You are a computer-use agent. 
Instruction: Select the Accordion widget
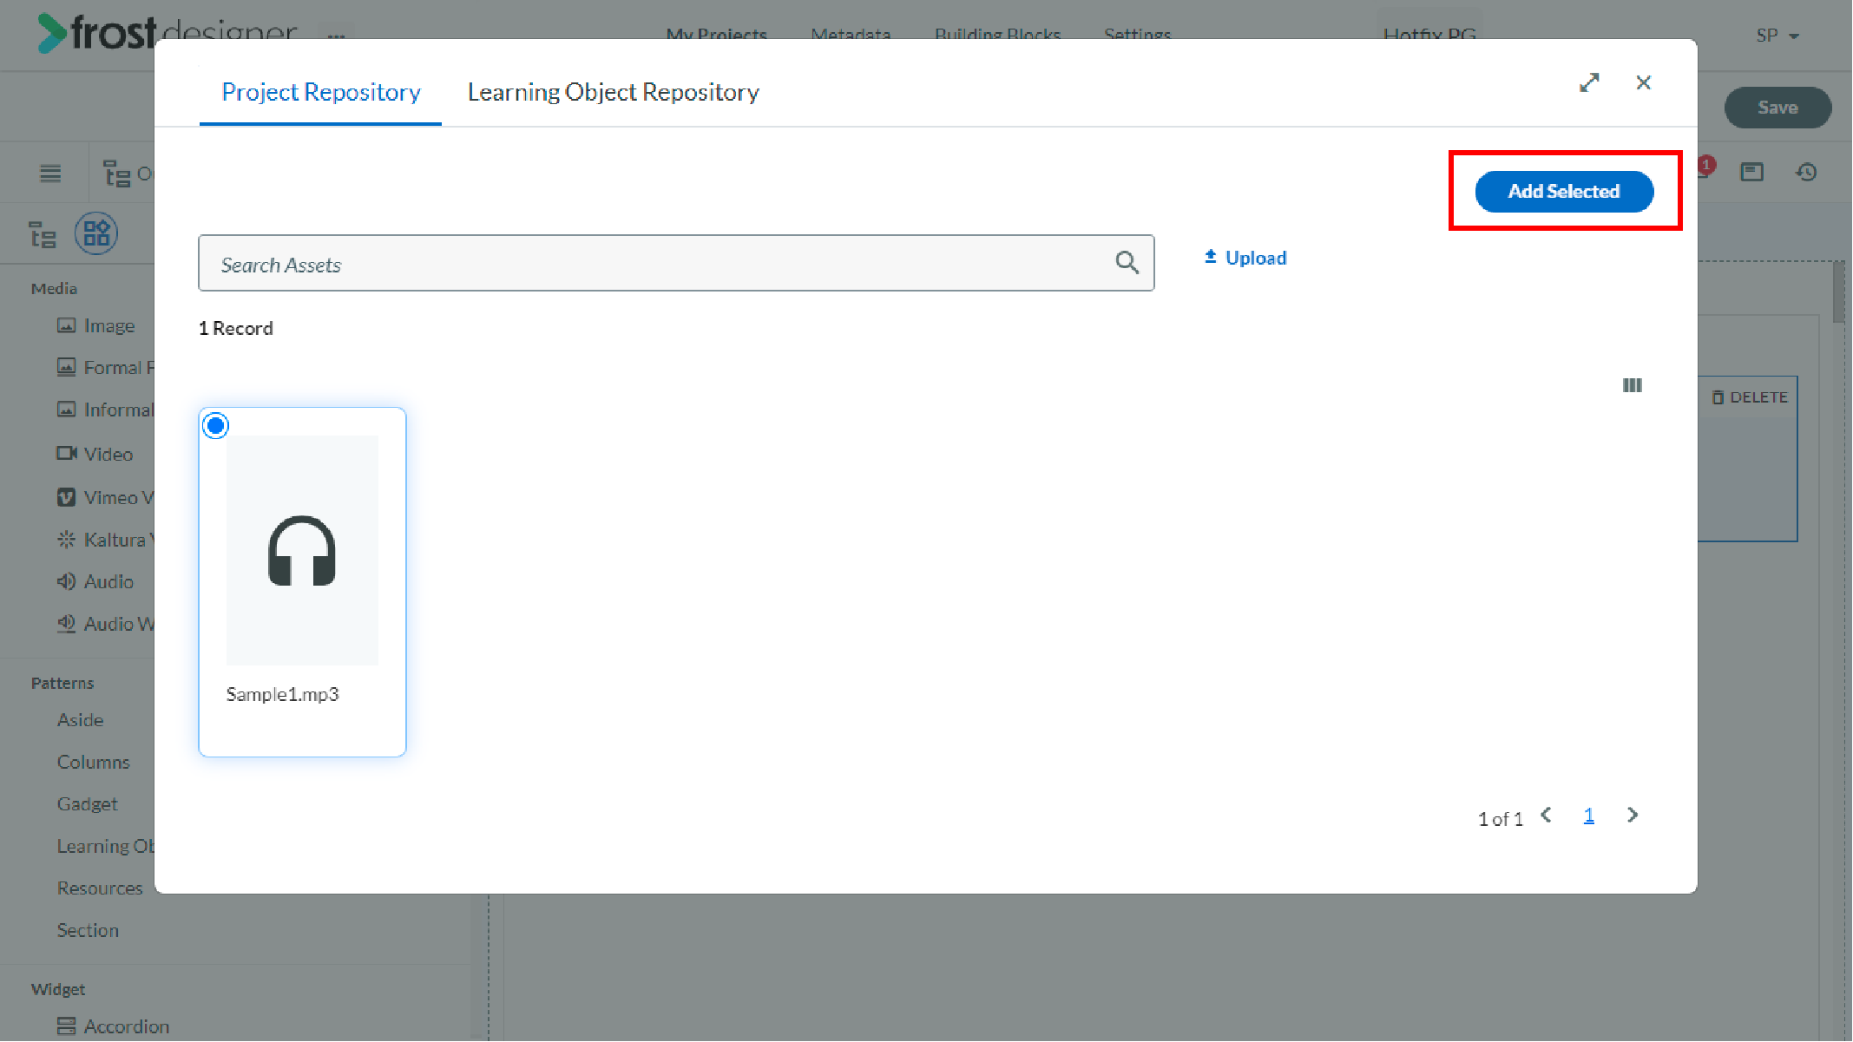point(114,1026)
